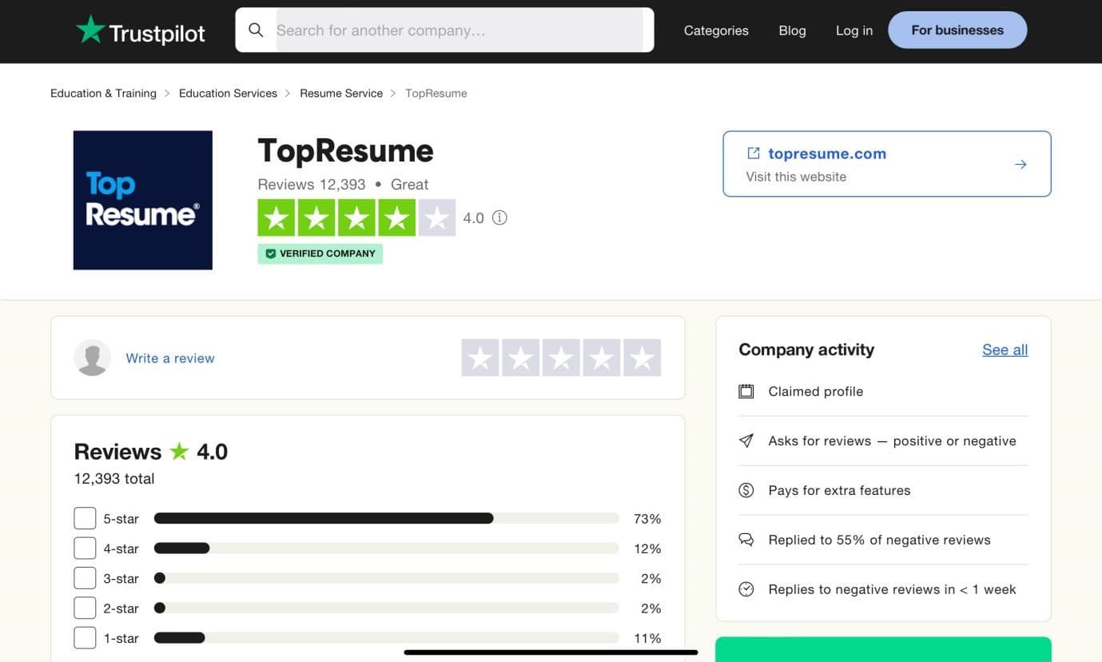
Task: Go to Education Services breadcrumb
Action: tap(228, 94)
